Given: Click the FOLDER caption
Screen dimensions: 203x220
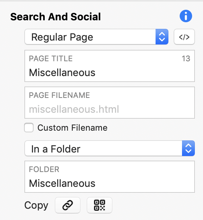Looking at the screenshot, I should coord(44,169).
